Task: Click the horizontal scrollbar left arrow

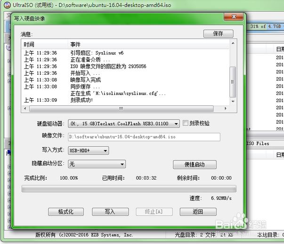Action: (25, 109)
